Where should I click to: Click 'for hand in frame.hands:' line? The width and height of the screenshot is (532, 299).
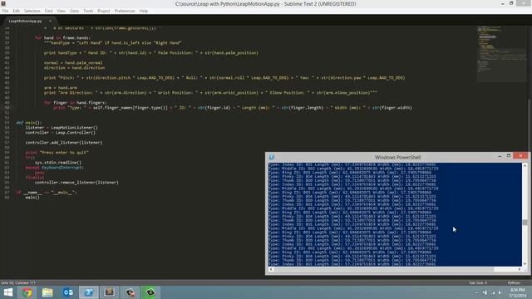[x=63, y=38]
